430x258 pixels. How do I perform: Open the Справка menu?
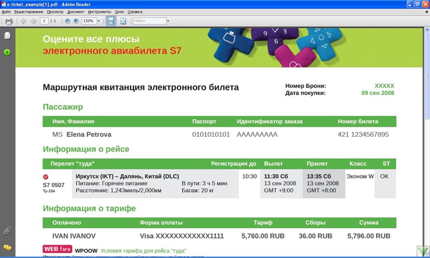click(135, 12)
